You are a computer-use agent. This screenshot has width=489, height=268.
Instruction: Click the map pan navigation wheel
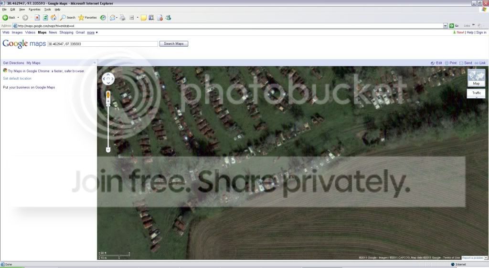click(108, 79)
